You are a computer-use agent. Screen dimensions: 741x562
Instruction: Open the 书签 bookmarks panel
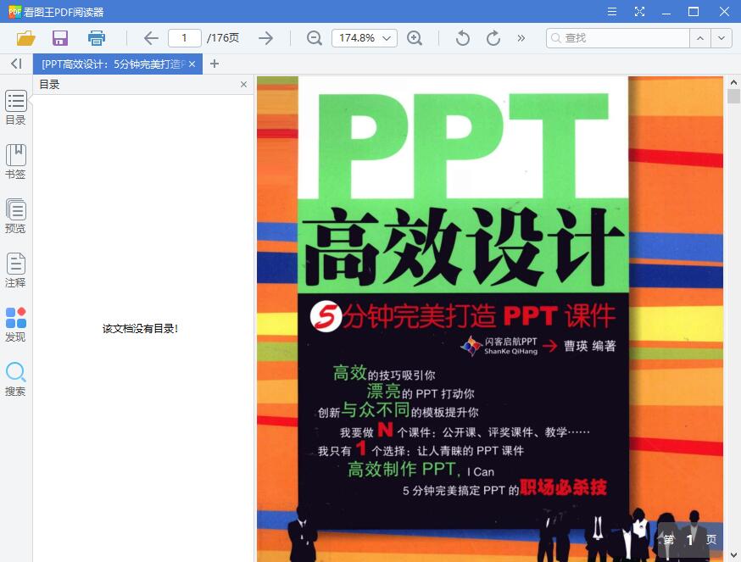pyautogui.click(x=15, y=162)
